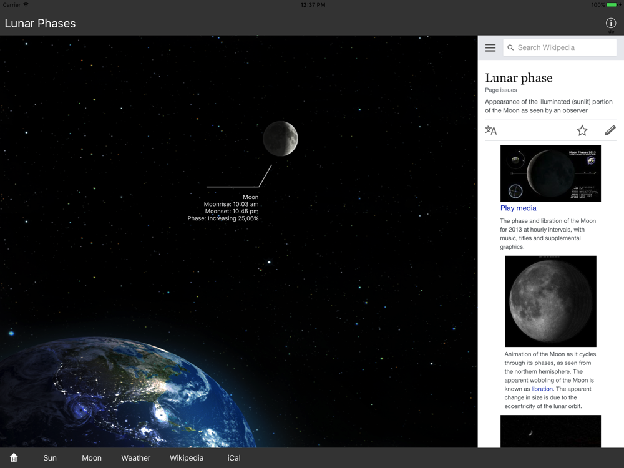Image resolution: width=624 pixels, height=468 pixels.
Task: Tap the partially visible crescent moon image
Action: pos(550,431)
